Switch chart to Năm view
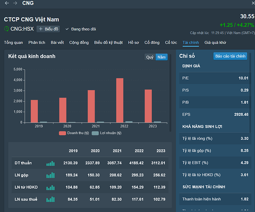Viewport: 255px width, 212px height. (161, 57)
